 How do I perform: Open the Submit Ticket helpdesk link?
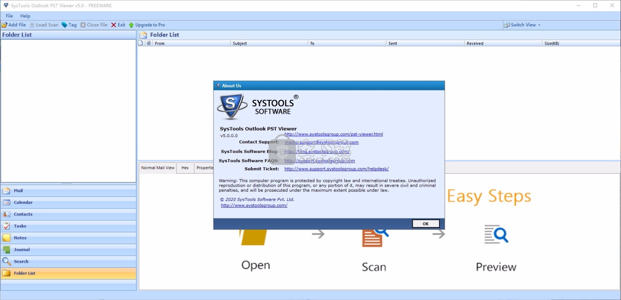tap(337, 169)
